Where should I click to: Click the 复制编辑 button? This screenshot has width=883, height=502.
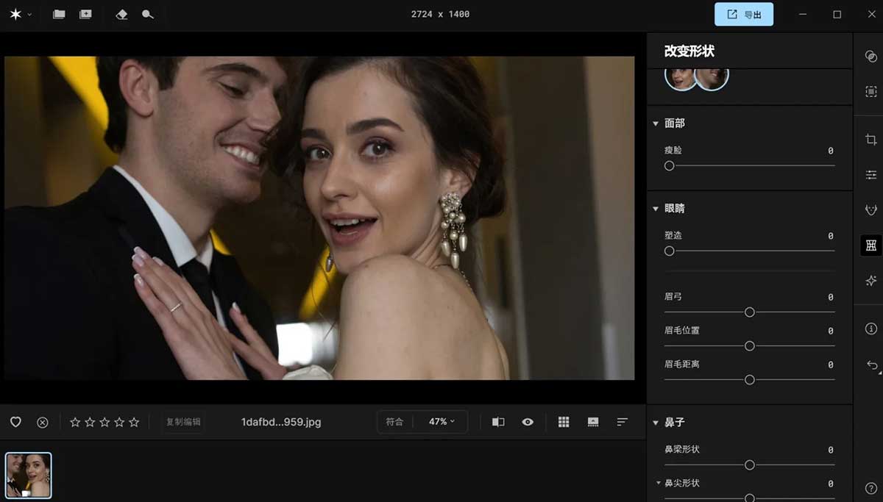point(183,422)
